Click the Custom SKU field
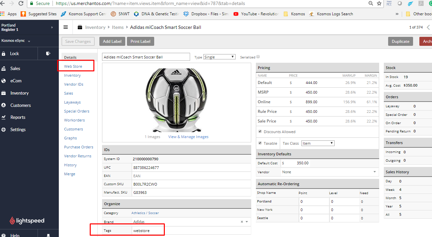 pyautogui.click(x=191, y=184)
